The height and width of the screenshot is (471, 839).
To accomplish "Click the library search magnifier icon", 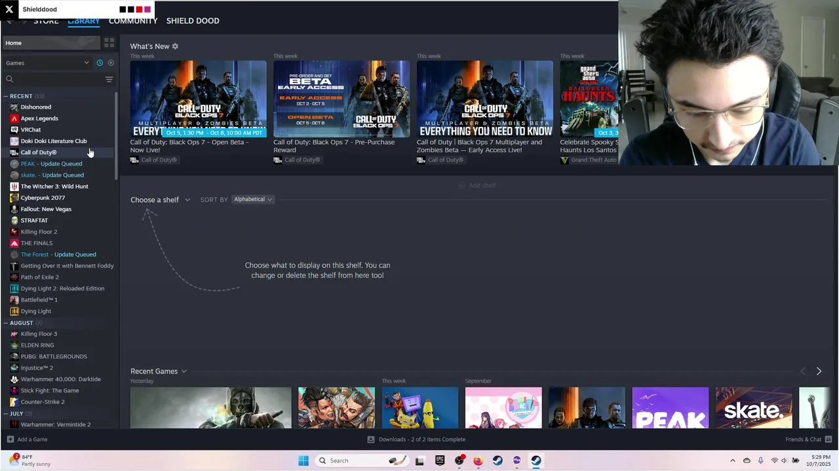I will pos(9,79).
